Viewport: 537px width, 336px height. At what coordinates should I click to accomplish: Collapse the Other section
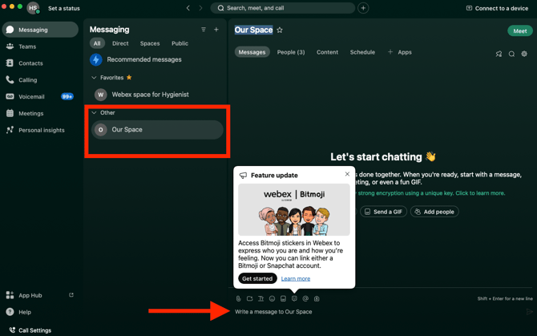click(94, 113)
